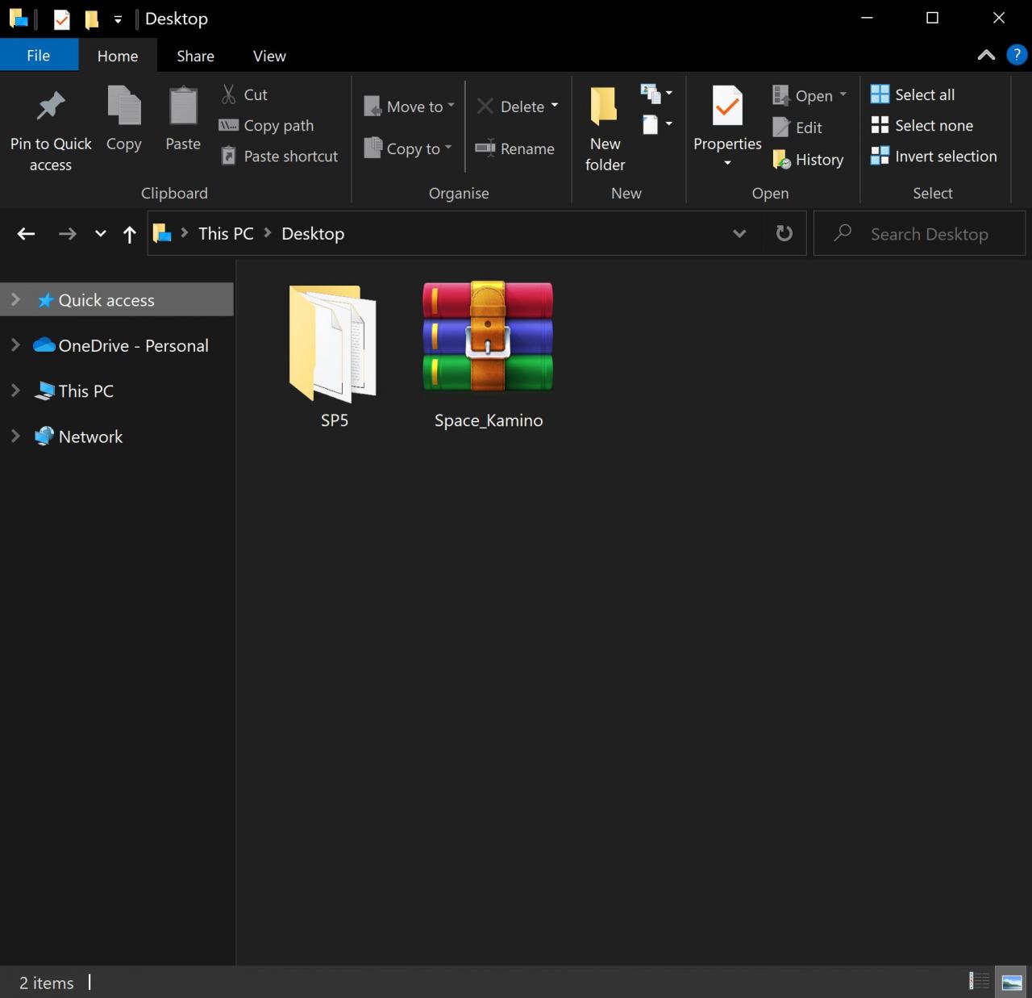Viewport: 1032px width, 998px height.
Task: Create a New folder
Action: (605, 129)
